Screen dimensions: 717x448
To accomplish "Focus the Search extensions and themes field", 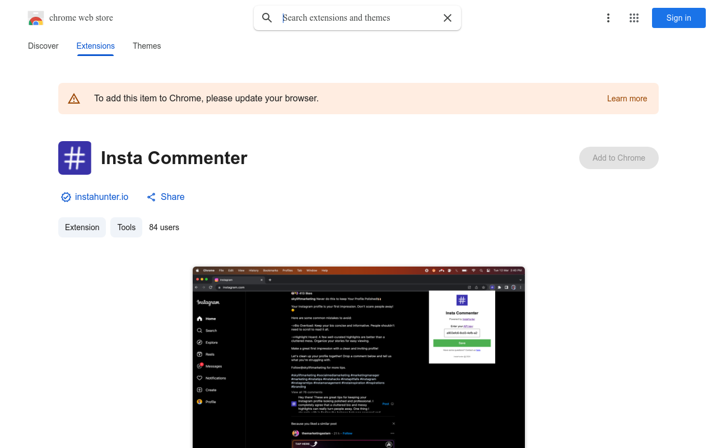I will coord(358,18).
